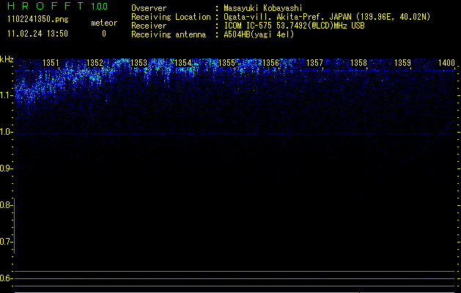Screen dimensions: 461x293
Task: Click the 1353 time marker
Action: point(139,63)
